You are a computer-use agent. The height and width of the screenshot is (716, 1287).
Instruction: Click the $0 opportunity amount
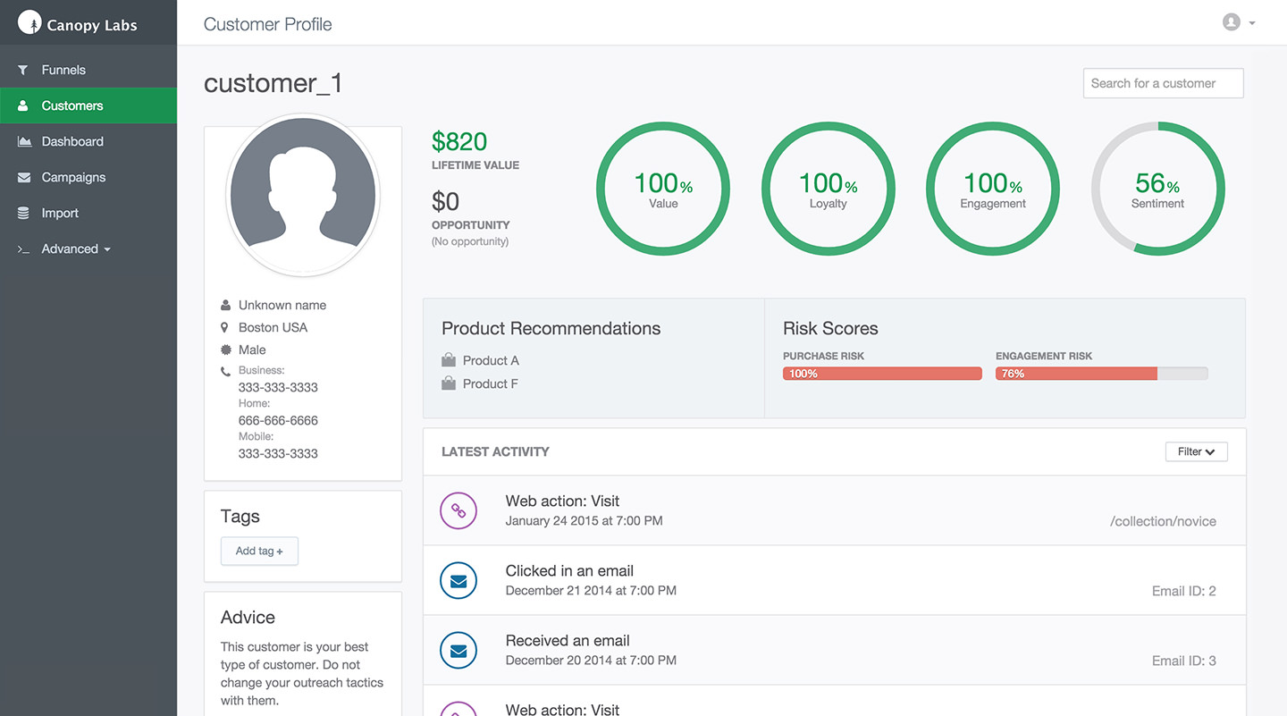point(445,201)
